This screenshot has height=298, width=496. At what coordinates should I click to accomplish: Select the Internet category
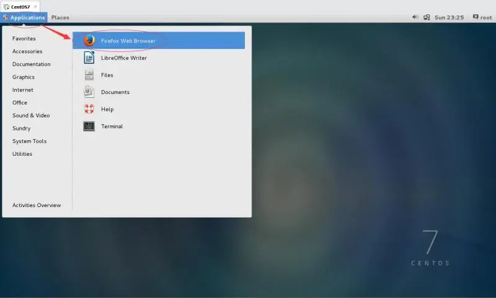(23, 90)
